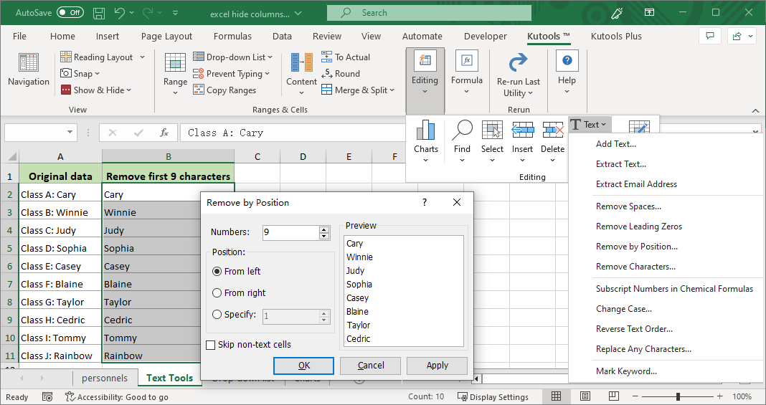Expand the file name dropdown in title bar
The image size is (766, 405).
click(x=298, y=14)
